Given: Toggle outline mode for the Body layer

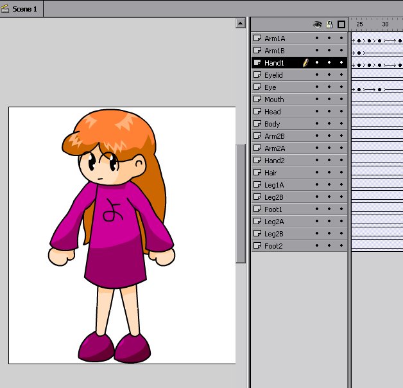Looking at the screenshot, I should click(x=341, y=124).
